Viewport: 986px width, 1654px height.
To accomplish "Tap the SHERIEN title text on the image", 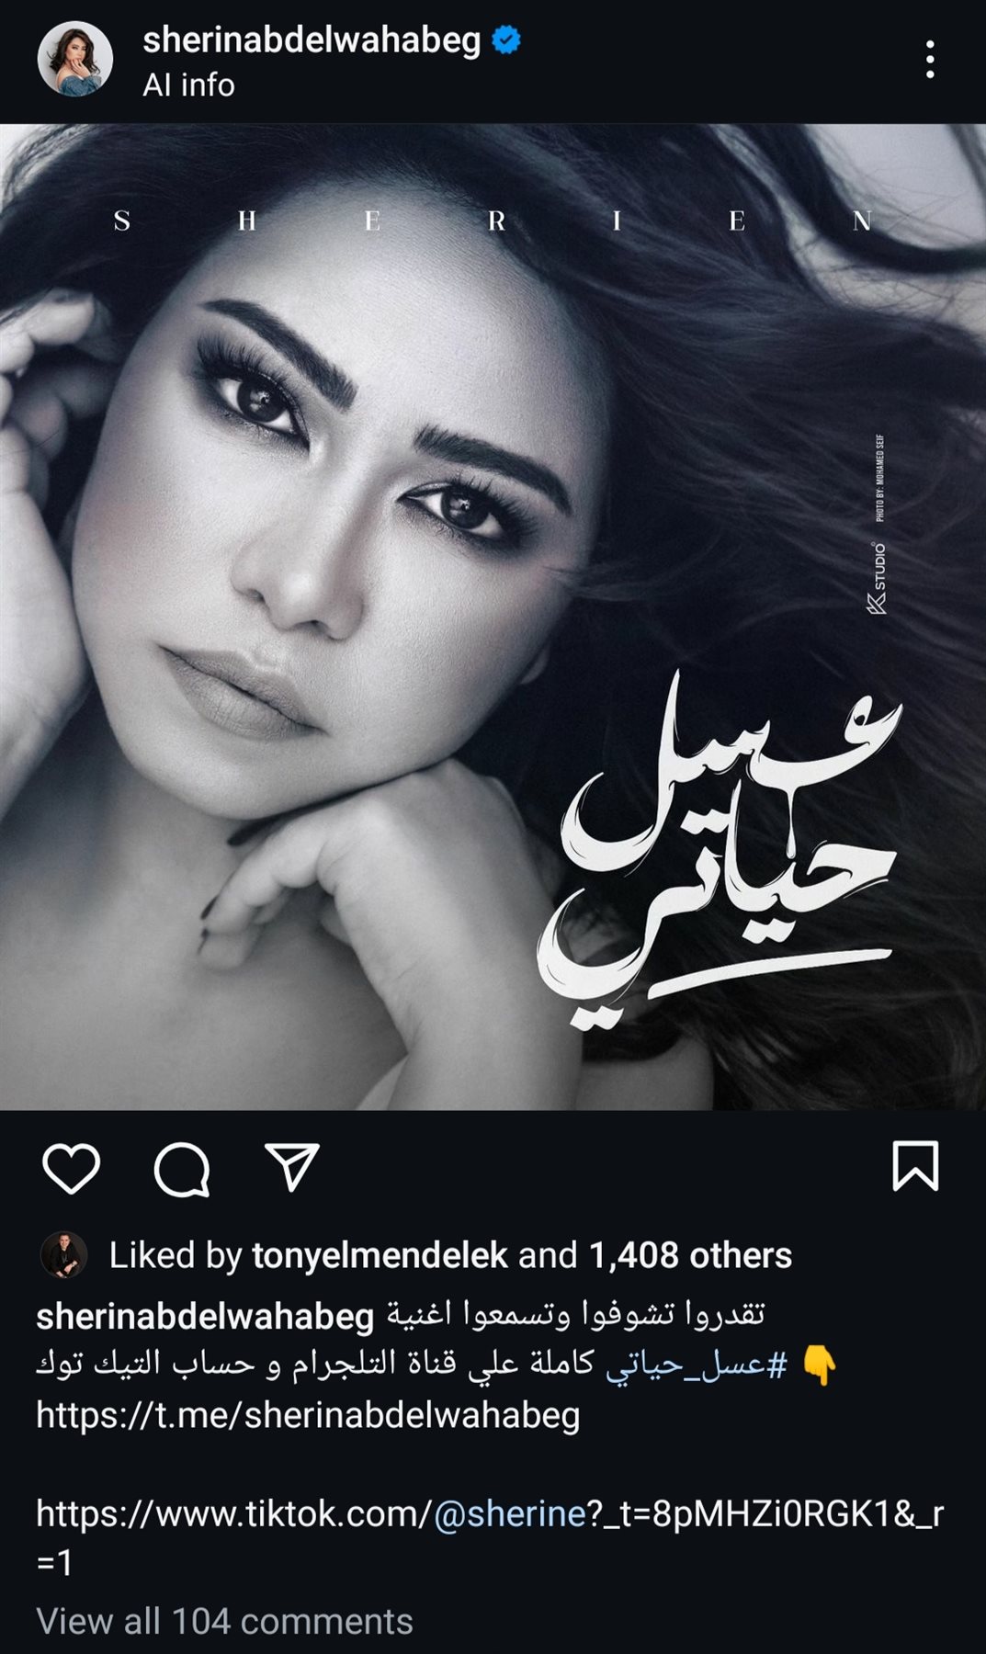I will pyautogui.click(x=493, y=221).
